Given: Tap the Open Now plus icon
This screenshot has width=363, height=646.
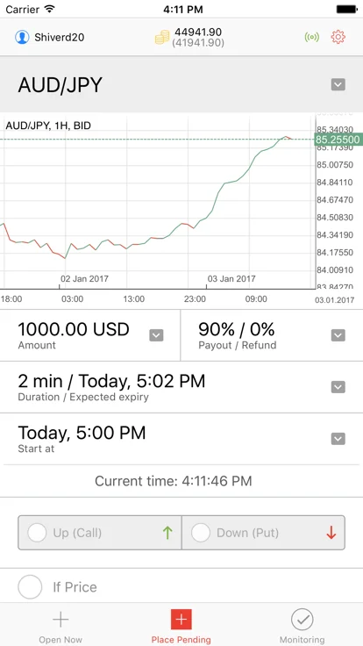Looking at the screenshot, I should (x=60, y=619).
